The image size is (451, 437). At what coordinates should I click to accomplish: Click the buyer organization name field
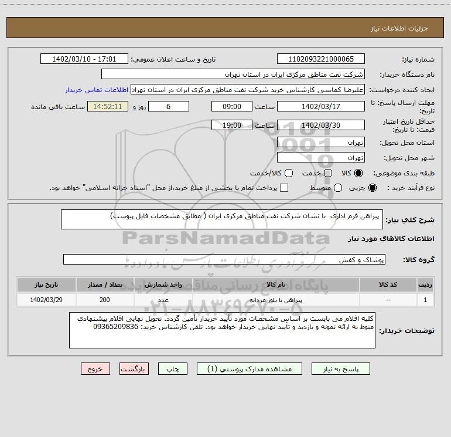click(x=233, y=74)
